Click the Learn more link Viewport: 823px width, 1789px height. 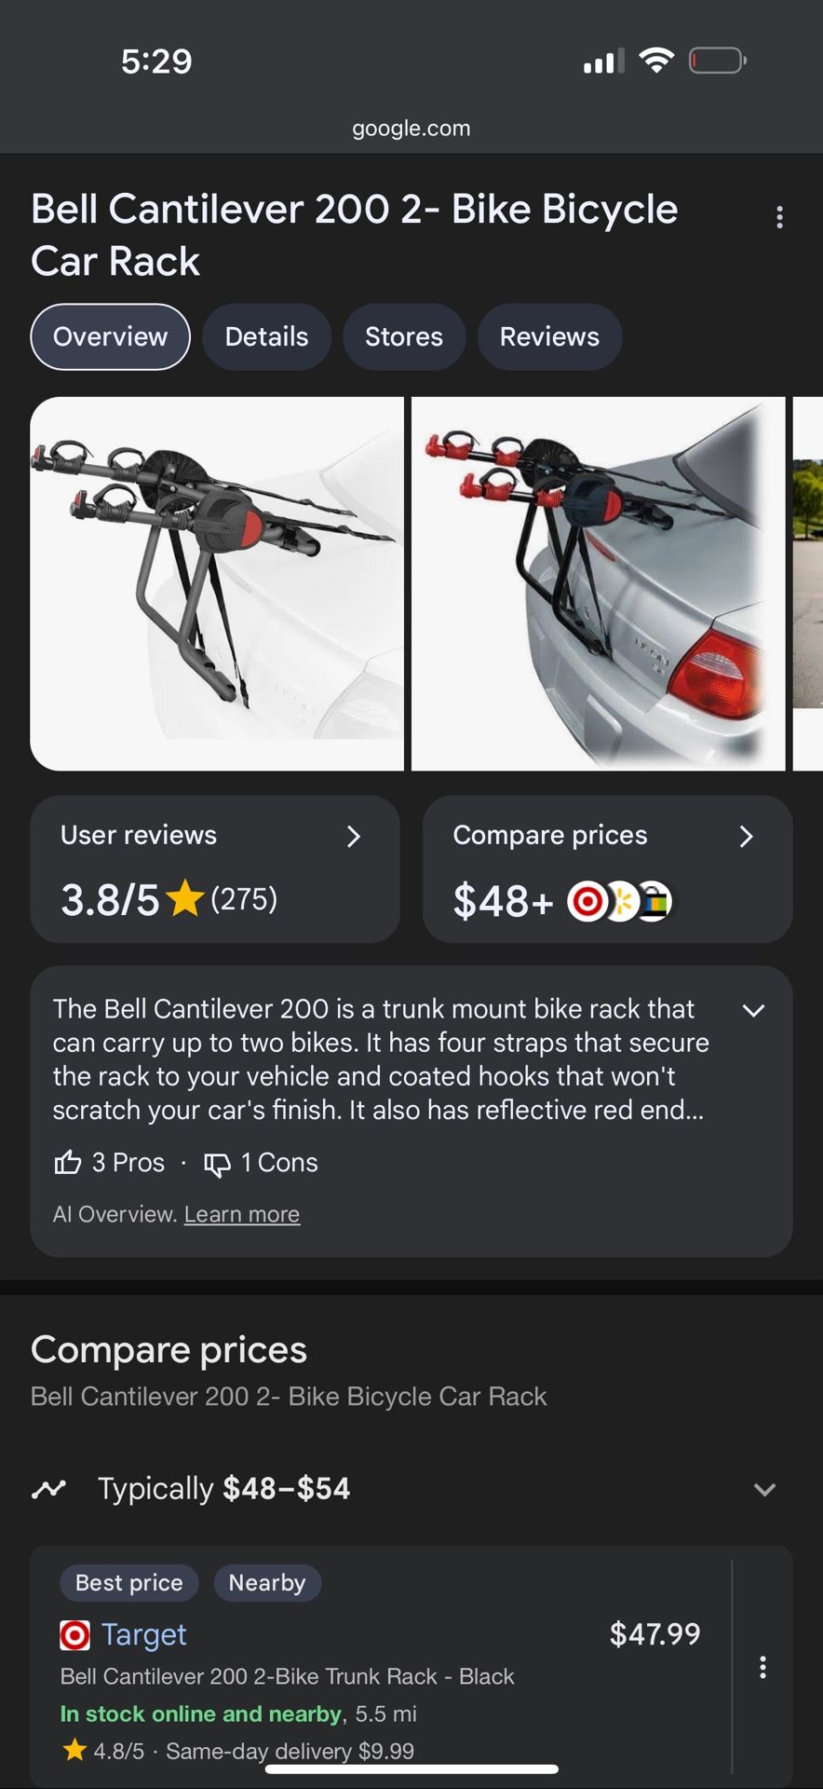(x=242, y=1214)
